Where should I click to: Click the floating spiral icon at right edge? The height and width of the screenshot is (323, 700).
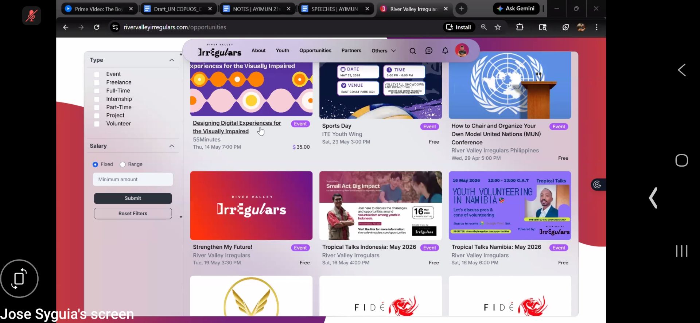pos(597,185)
